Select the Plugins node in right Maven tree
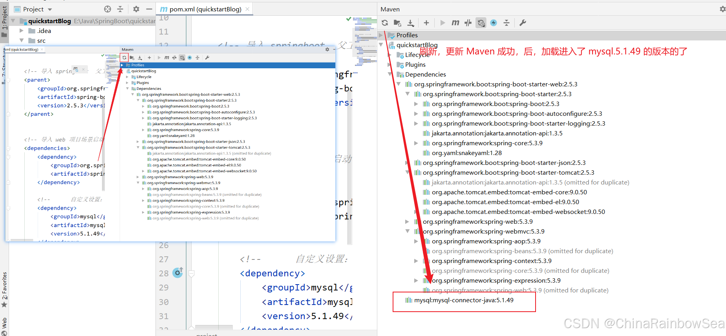The height and width of the screenshot is (336, 726). click(x=415, y=65)
